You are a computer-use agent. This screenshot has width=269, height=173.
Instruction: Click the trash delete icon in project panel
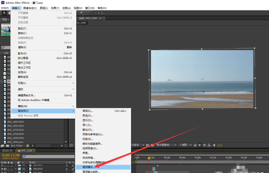point(28,146)
